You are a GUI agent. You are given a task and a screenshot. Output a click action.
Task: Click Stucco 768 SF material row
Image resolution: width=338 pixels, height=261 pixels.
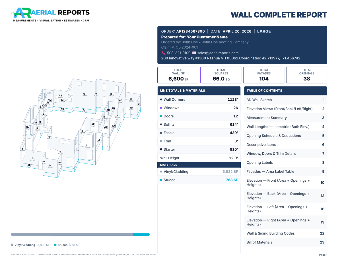(x=199, y=180)
